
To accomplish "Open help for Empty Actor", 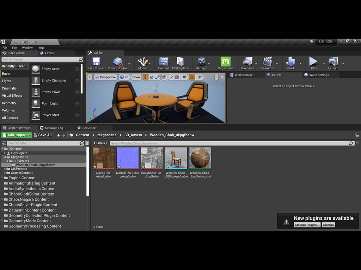I will point(77,69).
